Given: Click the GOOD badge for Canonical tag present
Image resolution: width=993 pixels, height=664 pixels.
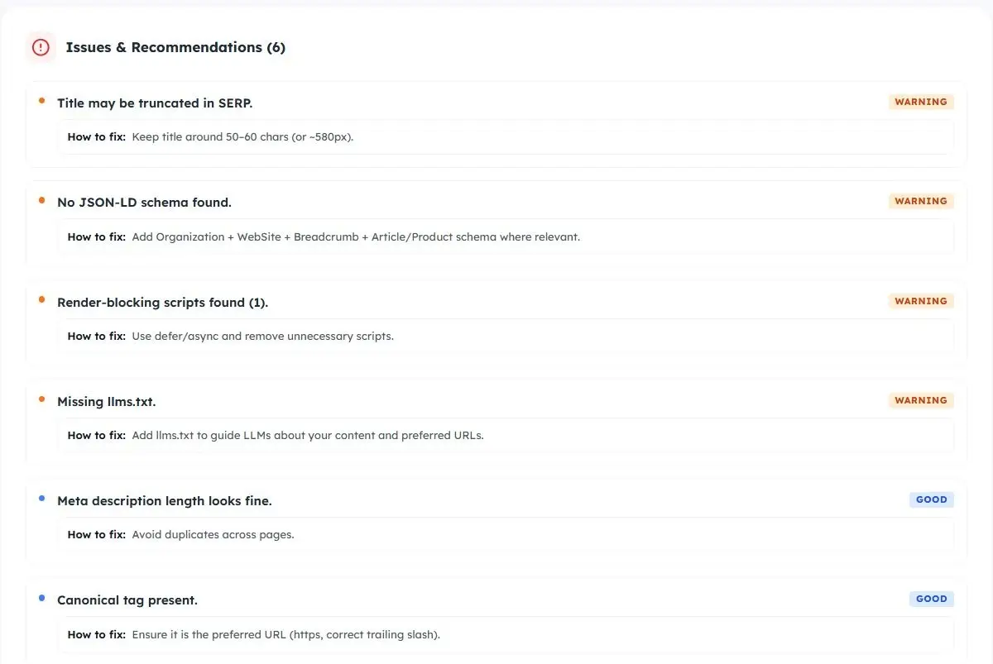Looking at the screenshot, I should (932, 599).
